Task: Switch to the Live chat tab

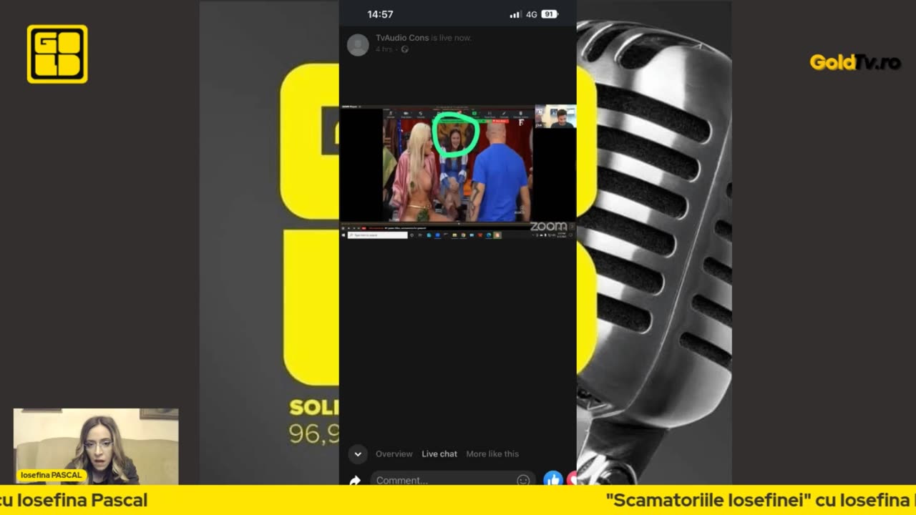Action: (439, 453)
